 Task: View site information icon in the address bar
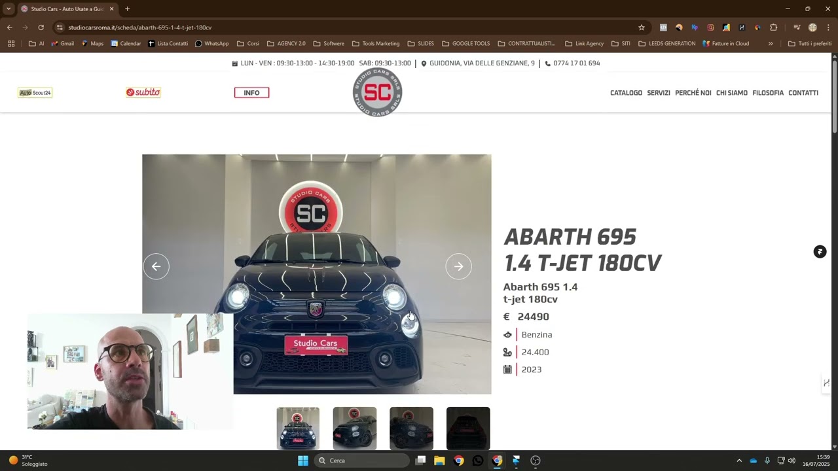60,27
